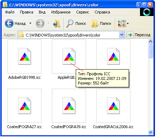Toggle the Папки folders pane
156x137 pixels.
[95, 24]
